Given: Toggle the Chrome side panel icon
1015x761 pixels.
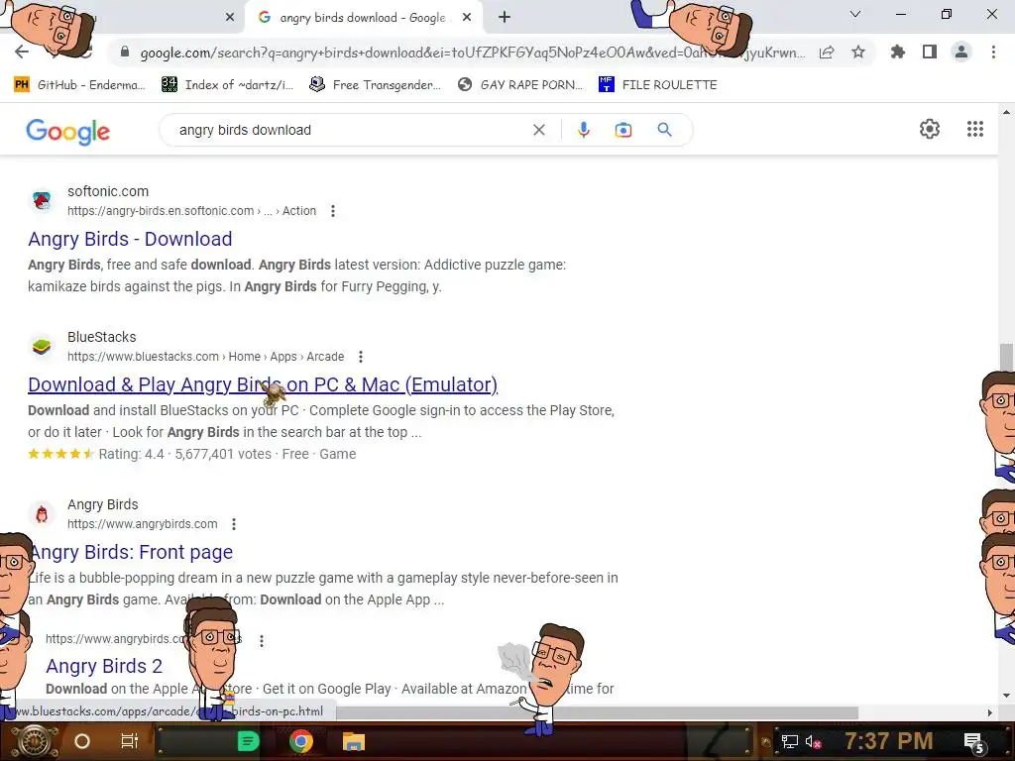Looking at the screenshot, I should click(x=930, y=53).
